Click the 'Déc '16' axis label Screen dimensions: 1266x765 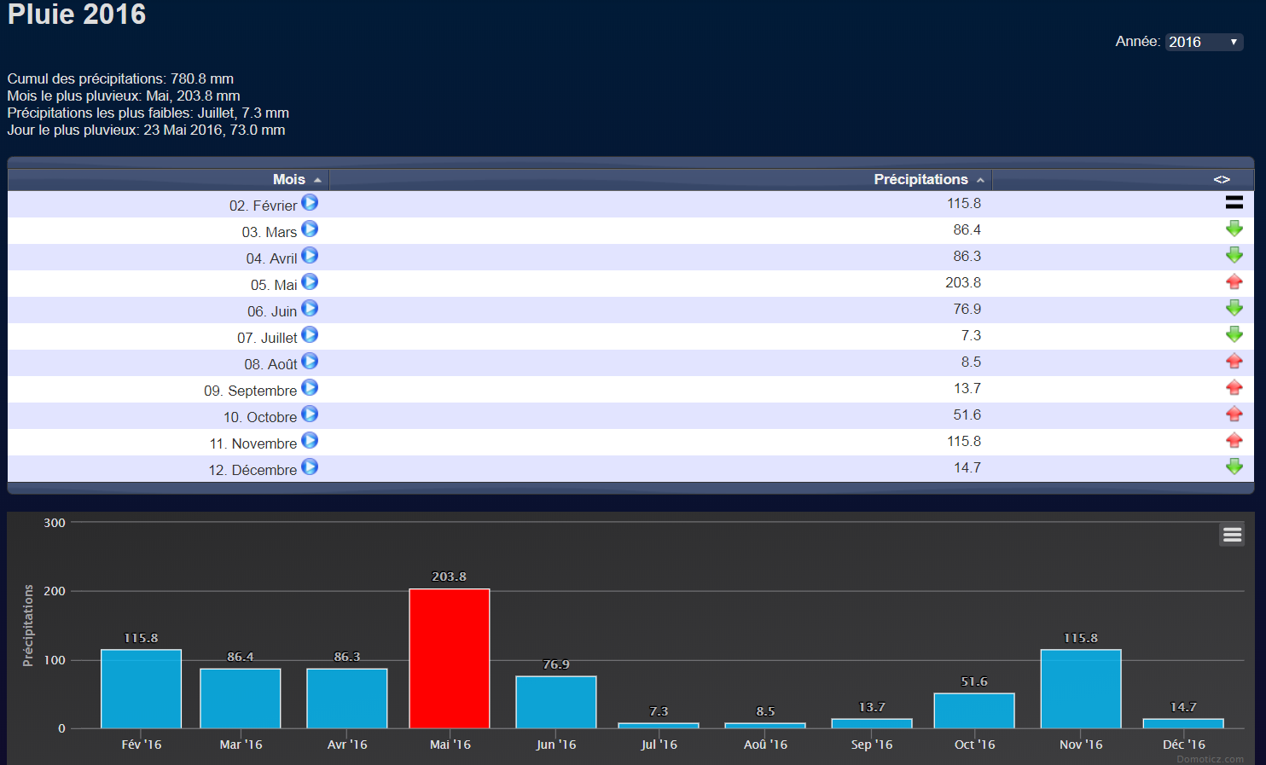[x=1183, y=745]
